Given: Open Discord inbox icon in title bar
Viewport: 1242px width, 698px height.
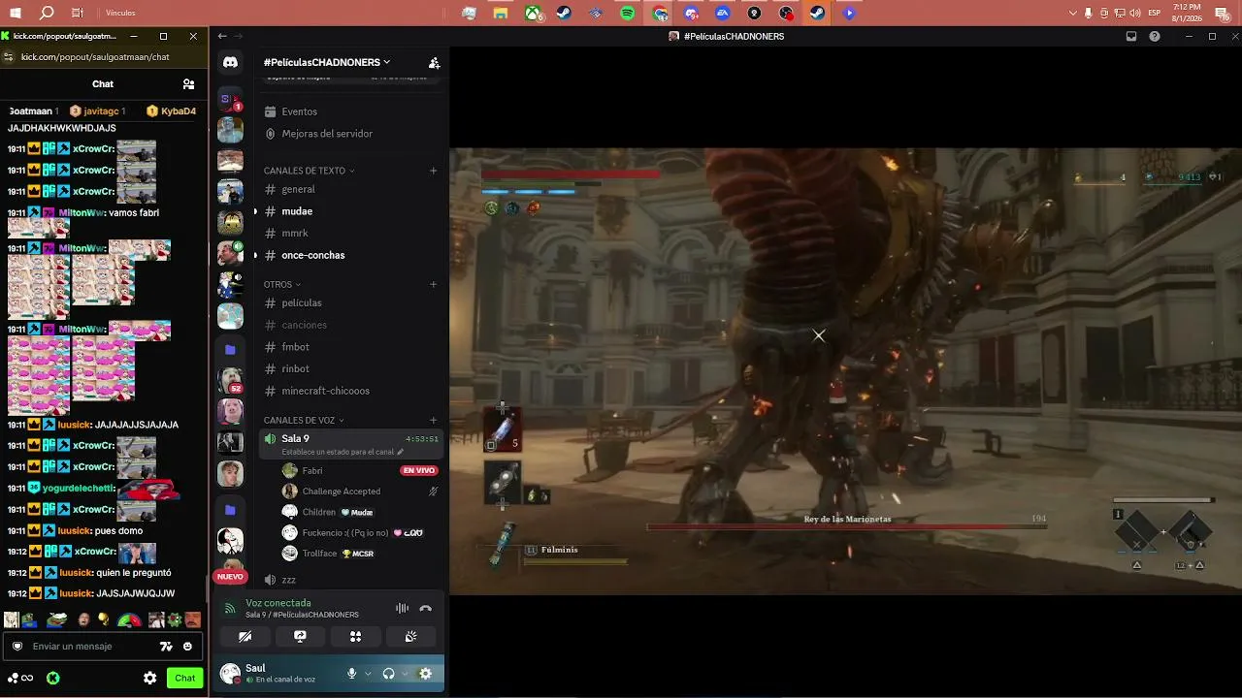Looking at the screenshot, I should coord(1131,36).
